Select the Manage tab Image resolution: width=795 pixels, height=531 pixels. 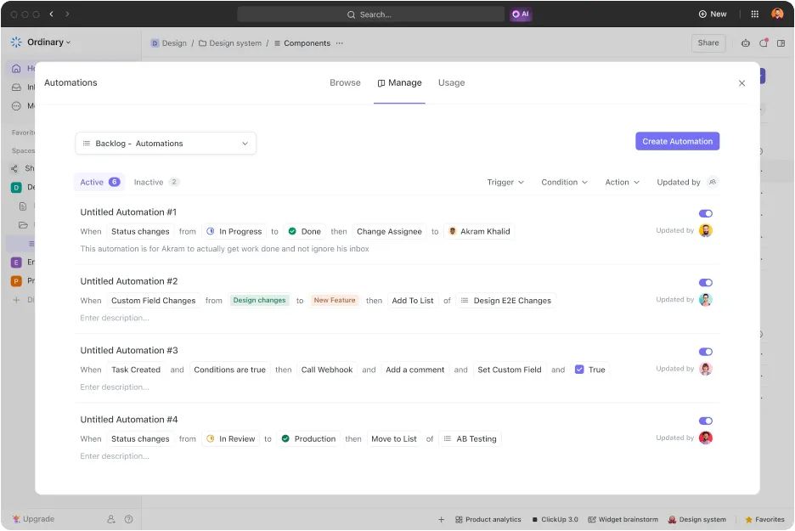click(399, 82)
